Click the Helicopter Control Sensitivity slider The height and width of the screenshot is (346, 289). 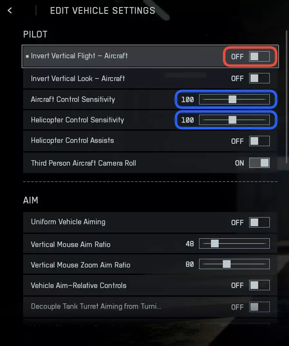point(234,120)
